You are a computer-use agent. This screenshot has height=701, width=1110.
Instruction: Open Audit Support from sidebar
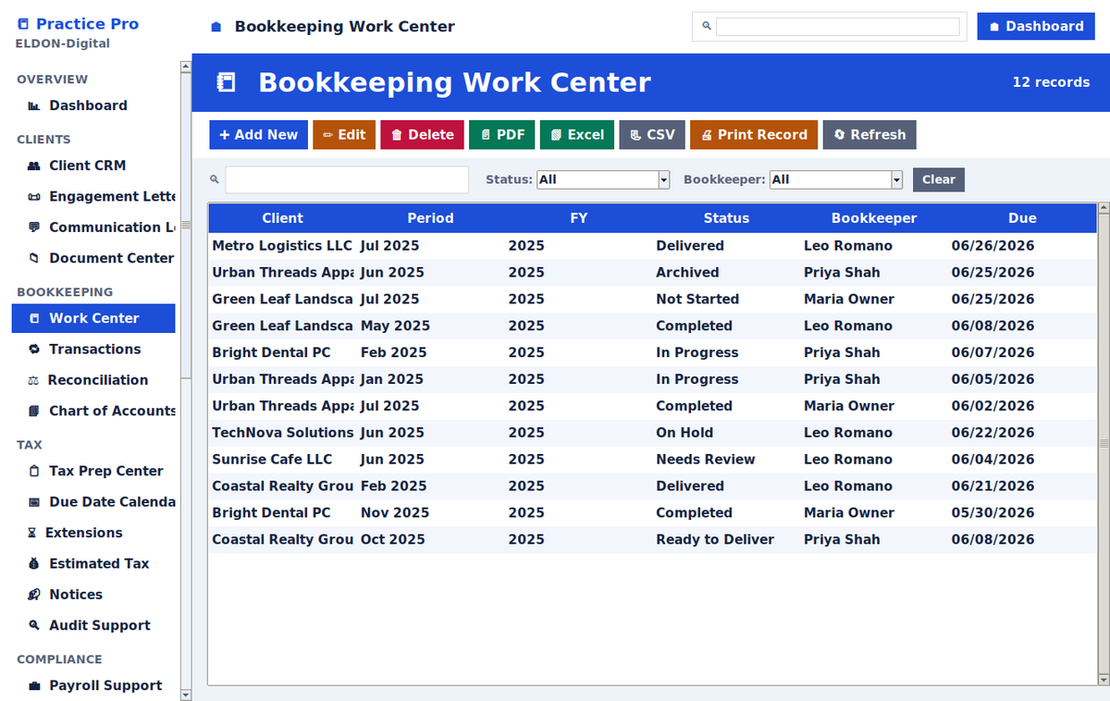click(93, 625)
